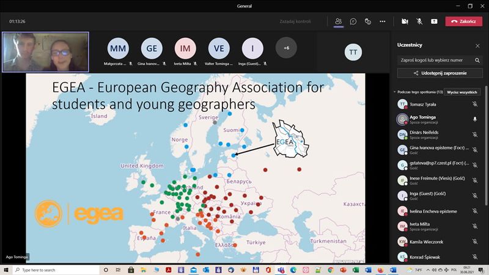
Task: Click the I Inga (Guest) participant avatar
Action: (x=252, y=48)
